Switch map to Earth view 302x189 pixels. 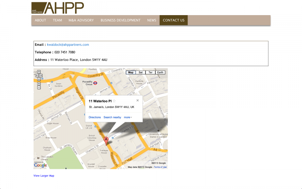pyautogui.click(x=160, y=73)
